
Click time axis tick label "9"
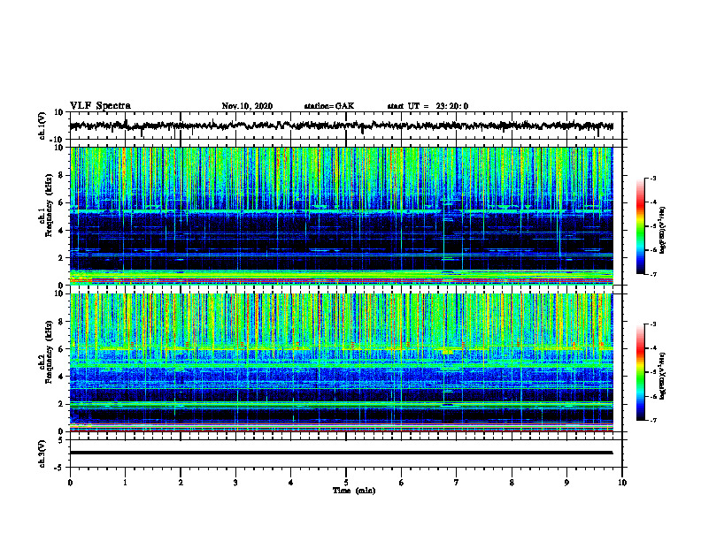coord(566,483)
